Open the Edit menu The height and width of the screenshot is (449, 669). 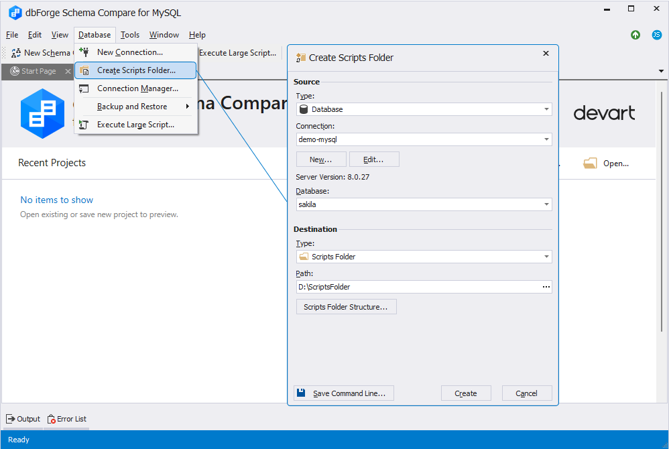(35, 35)
